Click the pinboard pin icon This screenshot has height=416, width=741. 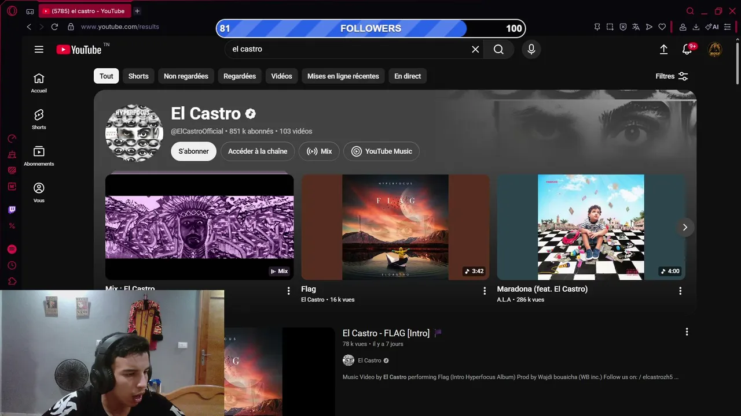tap(597, 27)
